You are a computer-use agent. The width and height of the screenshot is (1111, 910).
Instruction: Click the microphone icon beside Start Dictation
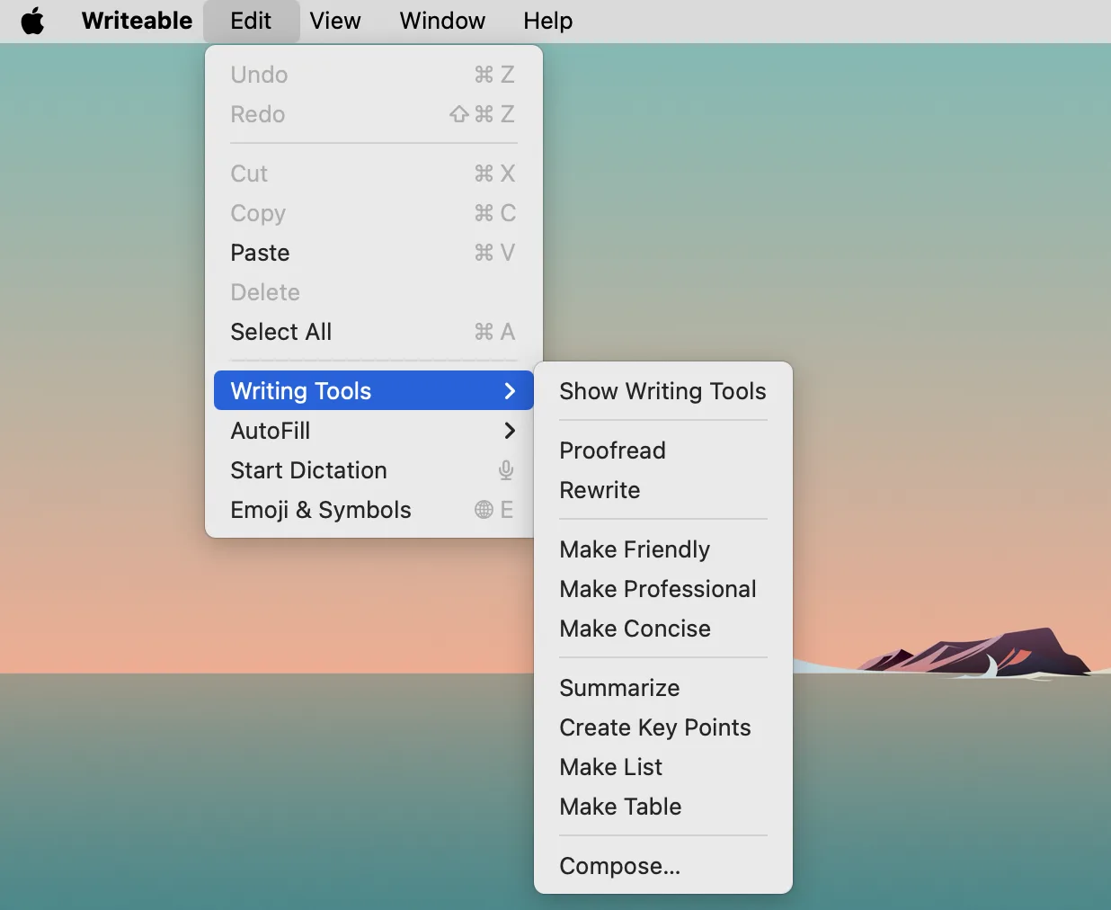click(x=504, y=470)
